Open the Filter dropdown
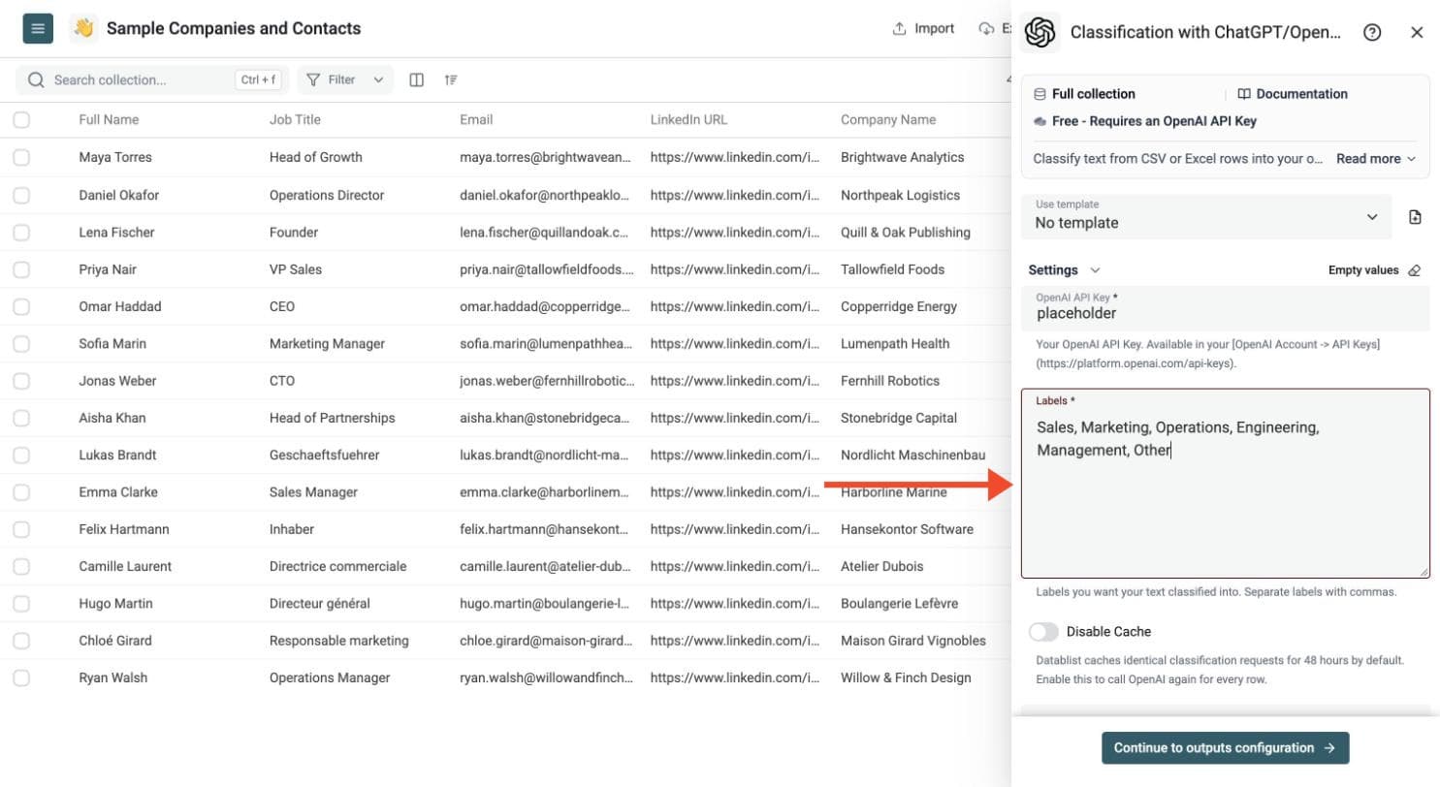1440x787 pixels. 345,79
